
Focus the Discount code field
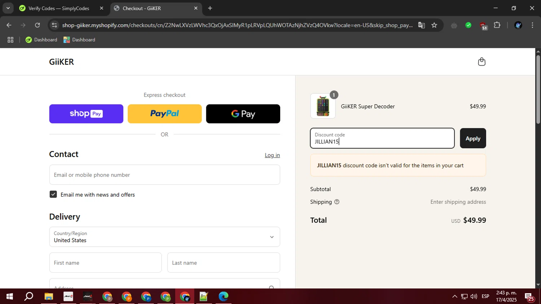click(382, 138)
